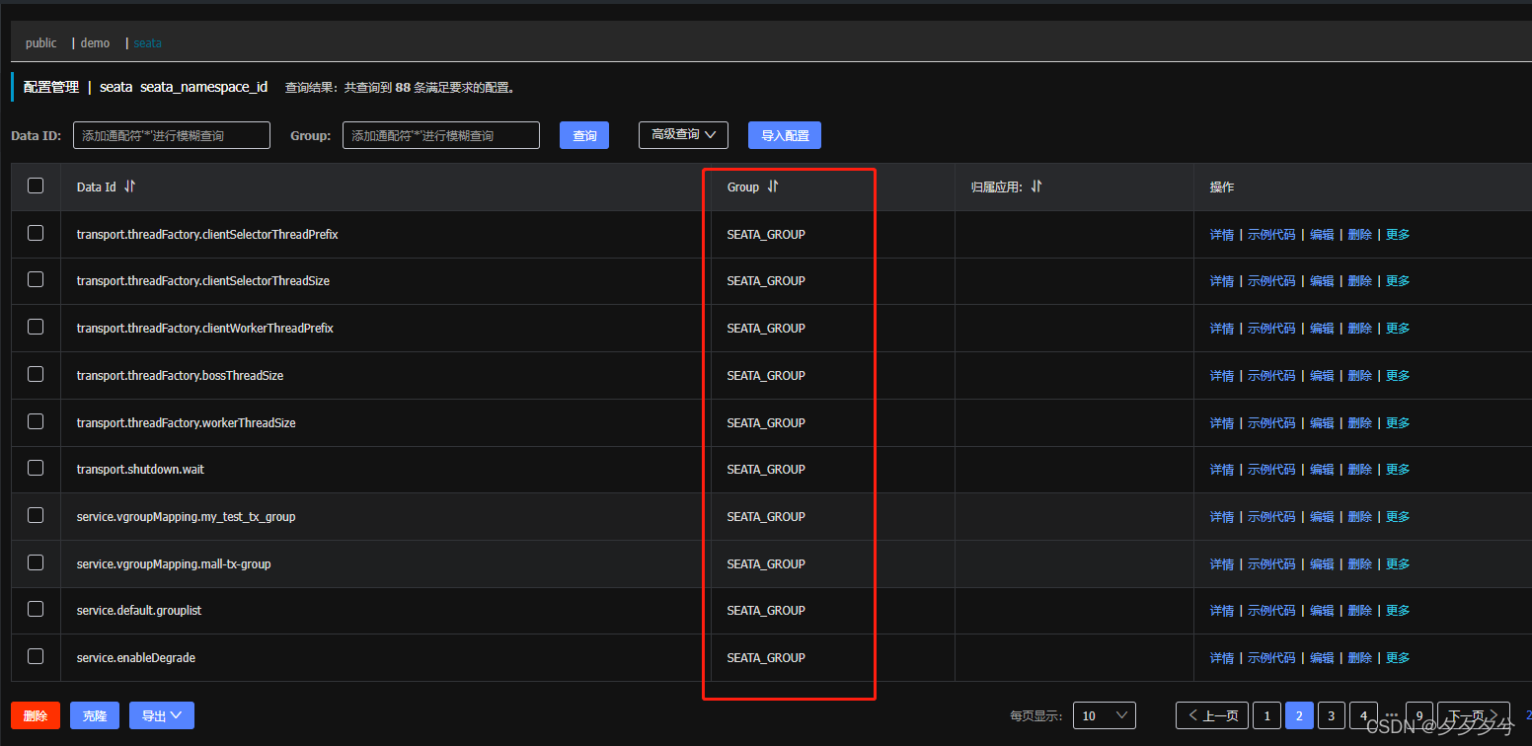The image size is (1532, 746).
Task: Click the 导入配置 import config button
Action: point(785,135)
